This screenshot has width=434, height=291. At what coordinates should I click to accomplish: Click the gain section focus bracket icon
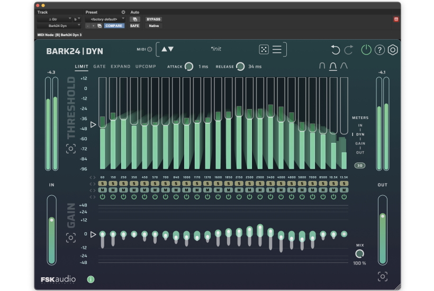pyautogui.click(x=71, y=238)
